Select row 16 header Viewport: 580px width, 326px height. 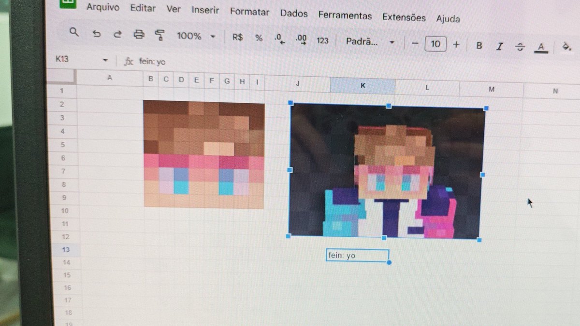point(67,287)
